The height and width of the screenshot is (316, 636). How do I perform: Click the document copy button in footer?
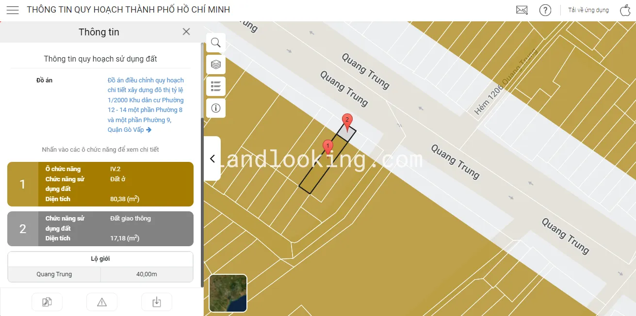click(47, 302)
